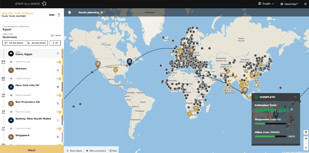Click map pin 5 at Singapore

point(245,90)
